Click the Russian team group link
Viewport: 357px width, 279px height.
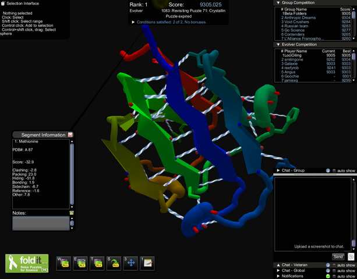(296, 26)
